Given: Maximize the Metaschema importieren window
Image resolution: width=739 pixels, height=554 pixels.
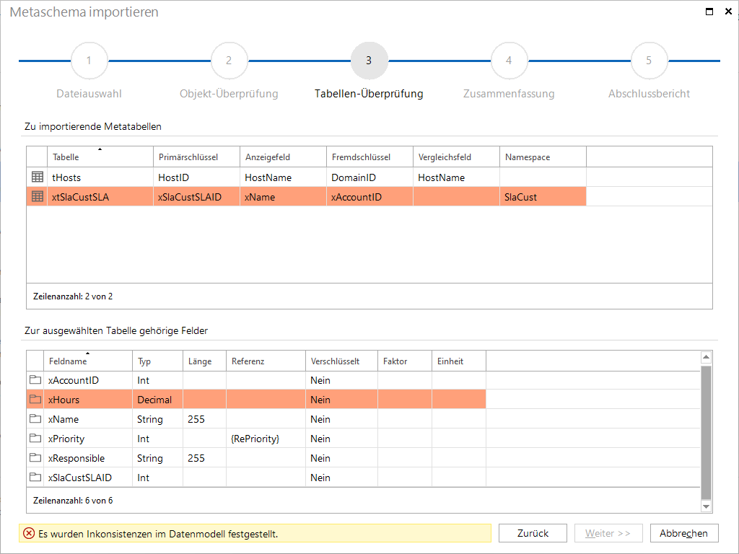Looking at the screenshot, I should tap(709, 12).
